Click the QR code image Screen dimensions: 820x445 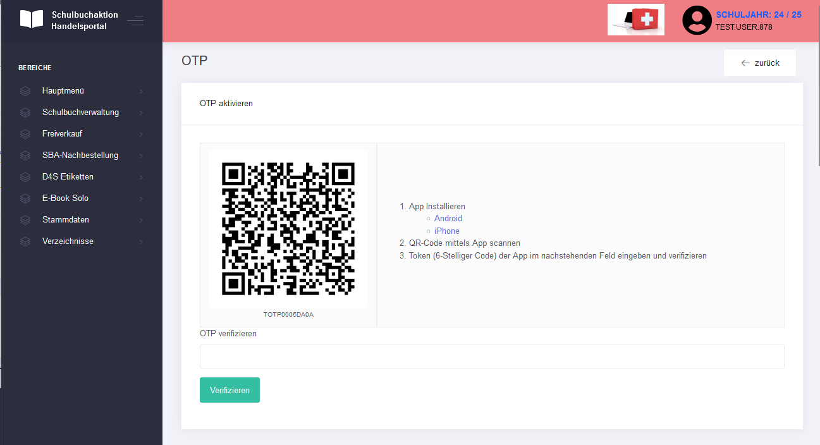(288, 229)
